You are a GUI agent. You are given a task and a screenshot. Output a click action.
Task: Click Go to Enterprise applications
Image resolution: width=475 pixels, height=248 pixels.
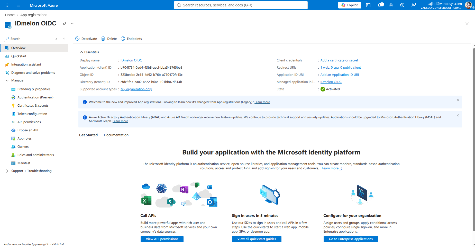point(351,239)
